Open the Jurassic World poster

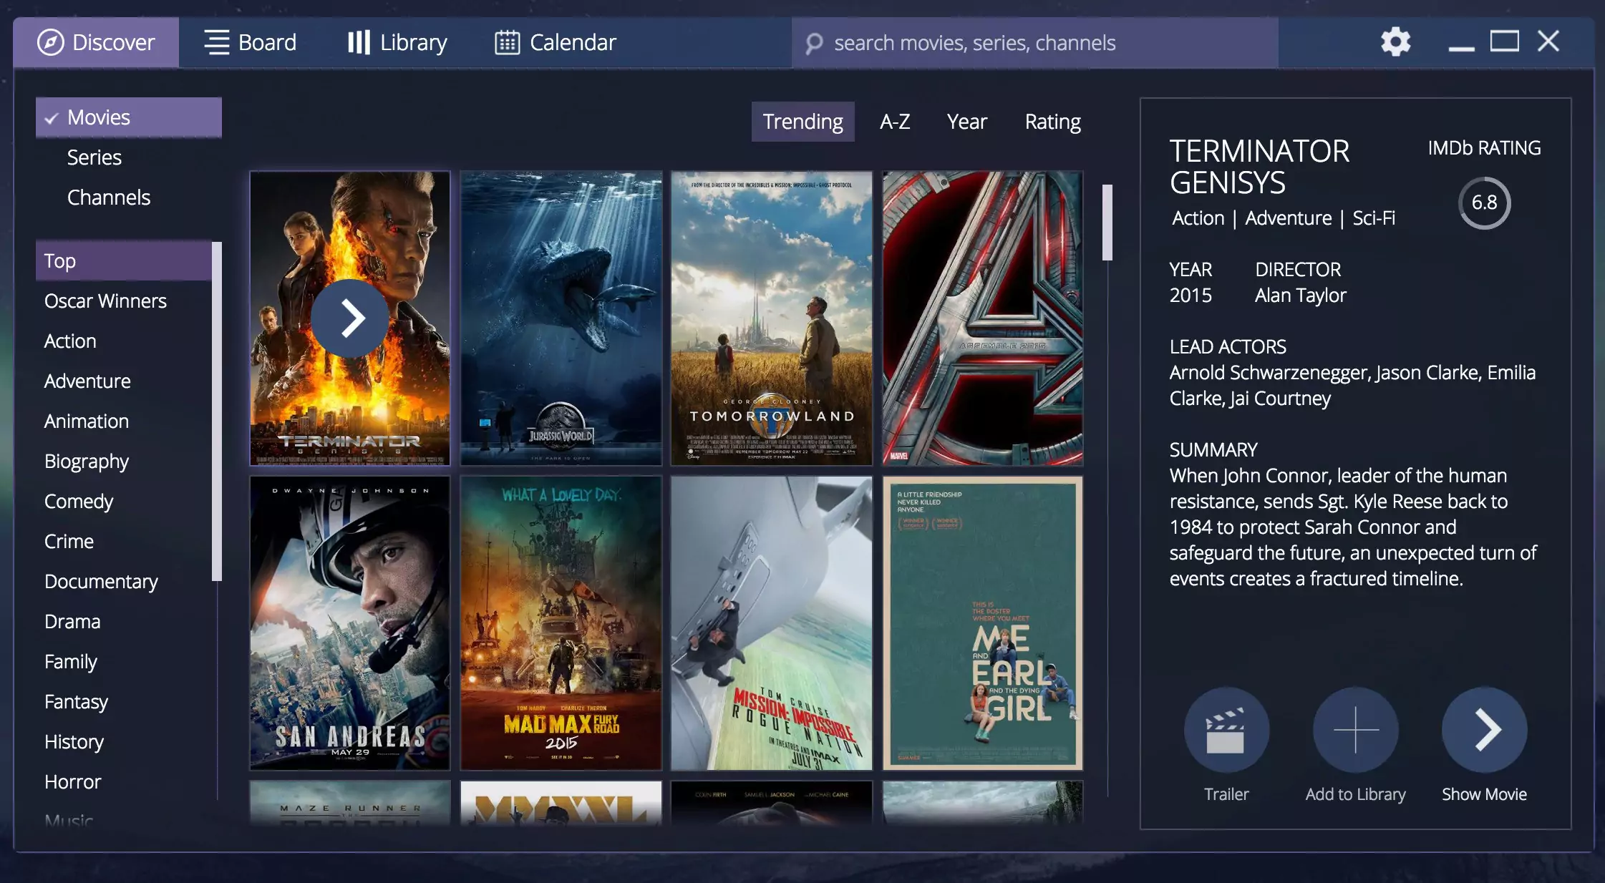tap(561, 317)
